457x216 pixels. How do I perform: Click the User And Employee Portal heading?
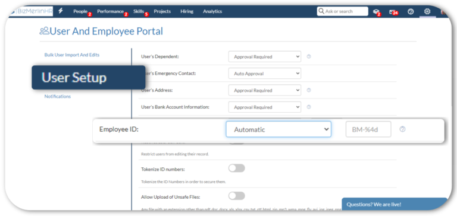pyautogui.click(x=107, y=31)
